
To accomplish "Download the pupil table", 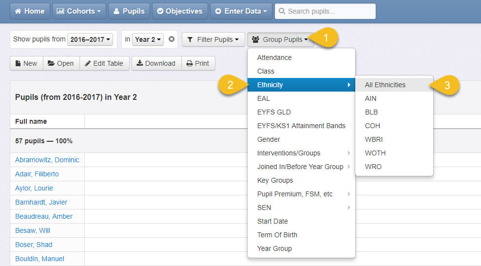I will [156, 63].
